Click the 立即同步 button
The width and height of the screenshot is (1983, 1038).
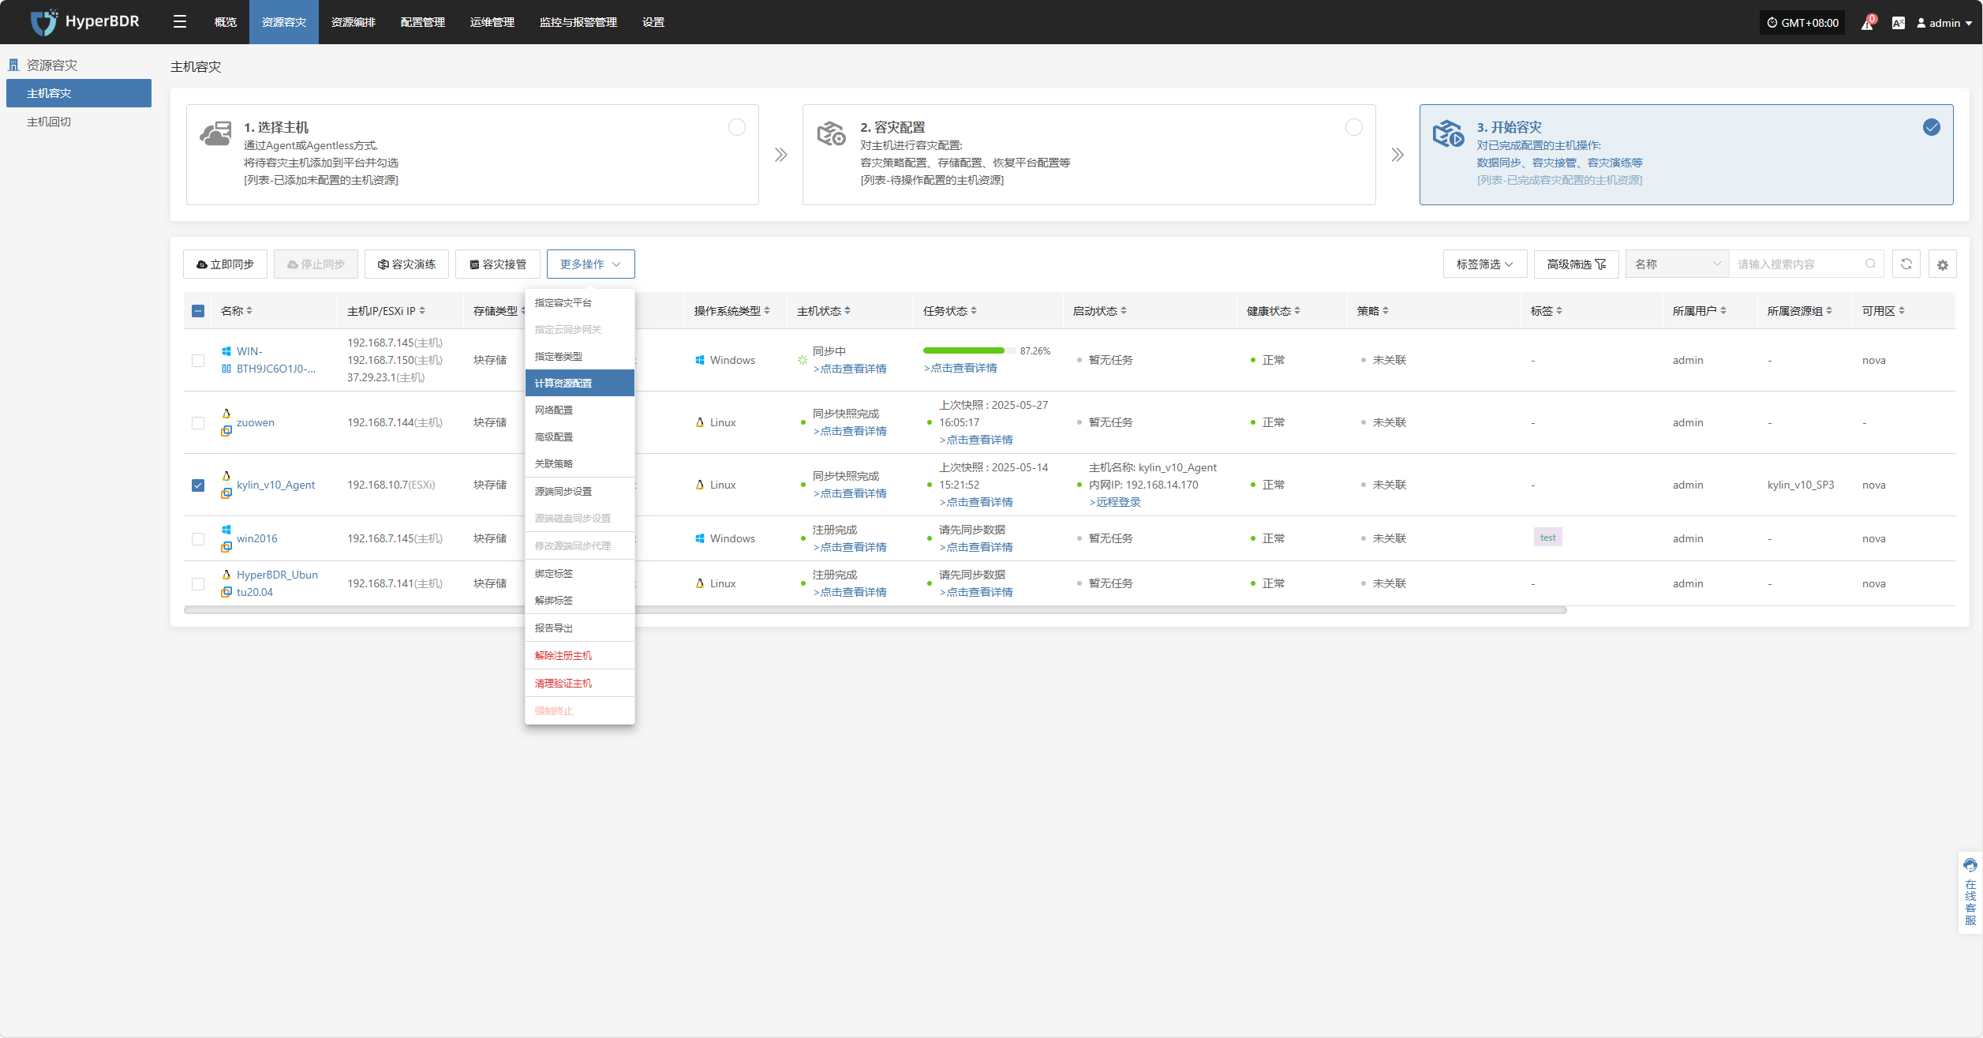click(225, 264)
